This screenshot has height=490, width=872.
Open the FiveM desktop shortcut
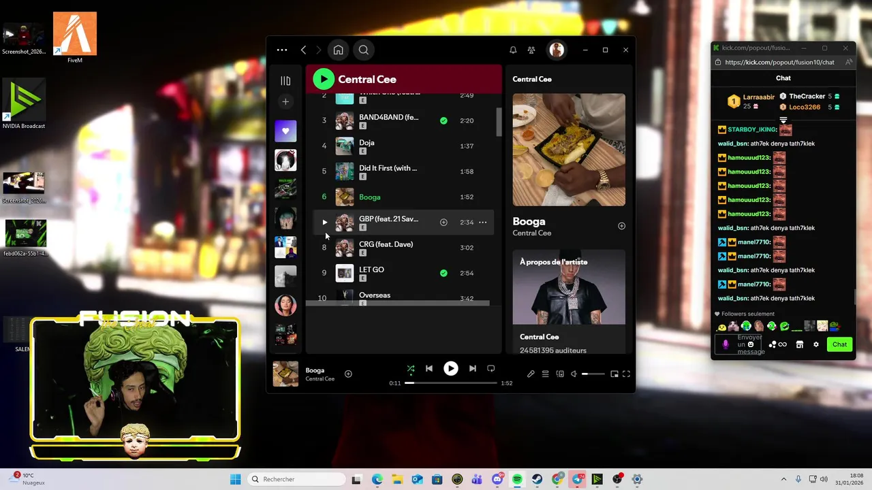(x=75, y=38)
